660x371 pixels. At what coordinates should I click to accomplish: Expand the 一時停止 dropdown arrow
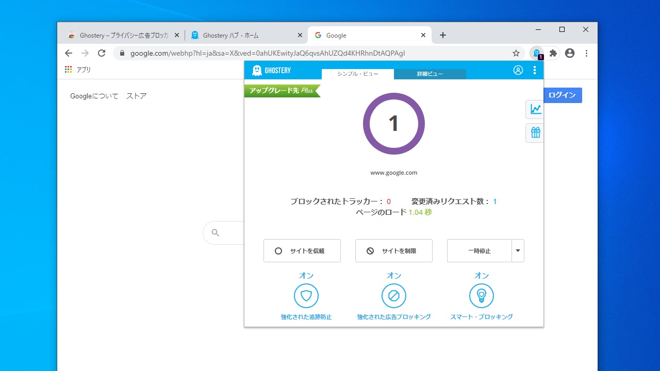tap(518, 251)
